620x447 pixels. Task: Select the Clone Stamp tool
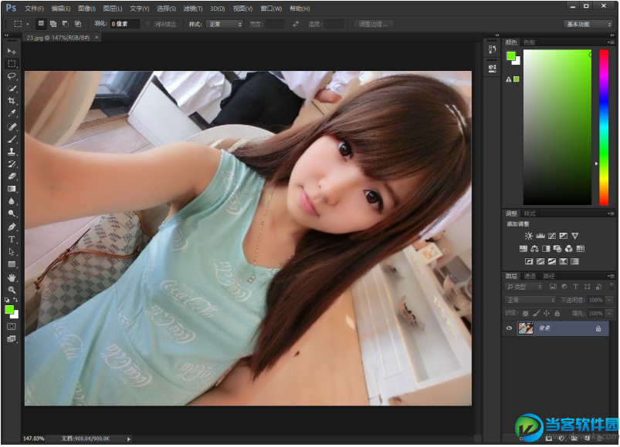coord(12,152)
